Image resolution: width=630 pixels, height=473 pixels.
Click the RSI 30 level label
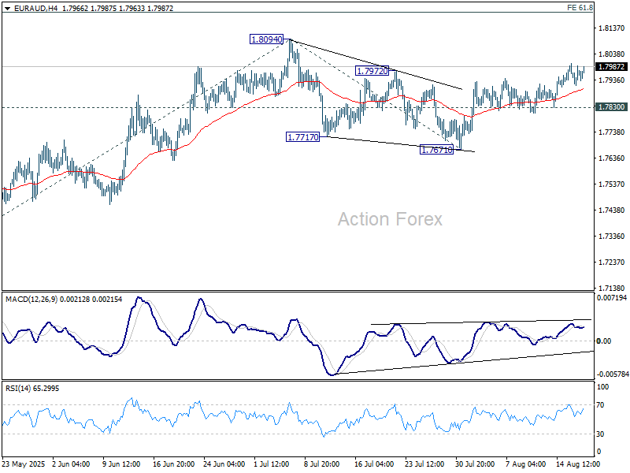tap(600, 434)
